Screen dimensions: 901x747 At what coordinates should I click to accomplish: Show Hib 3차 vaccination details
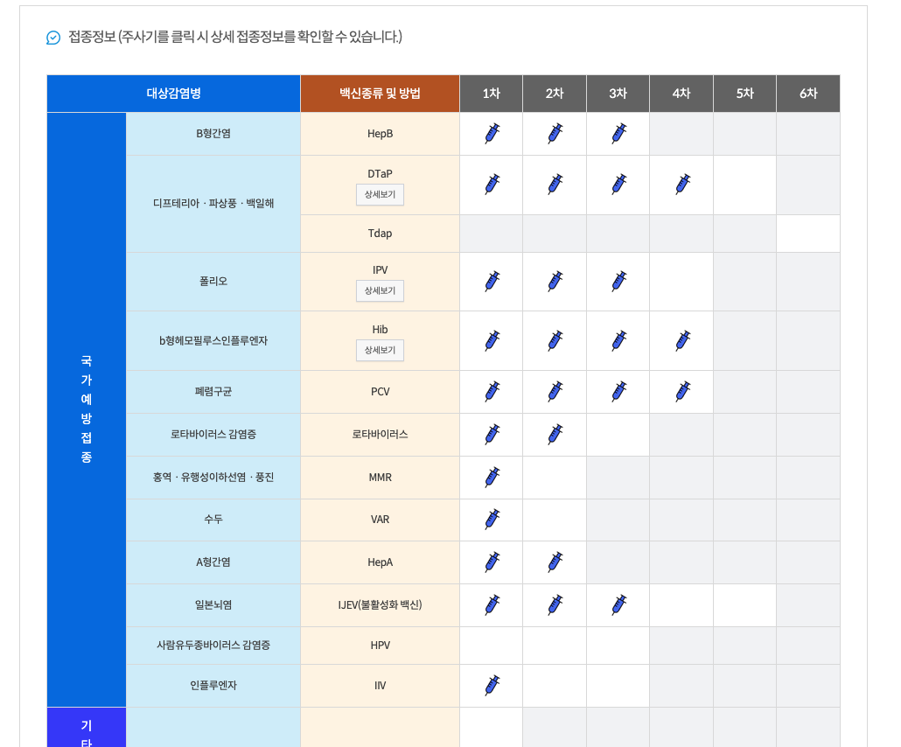[618, 341]
